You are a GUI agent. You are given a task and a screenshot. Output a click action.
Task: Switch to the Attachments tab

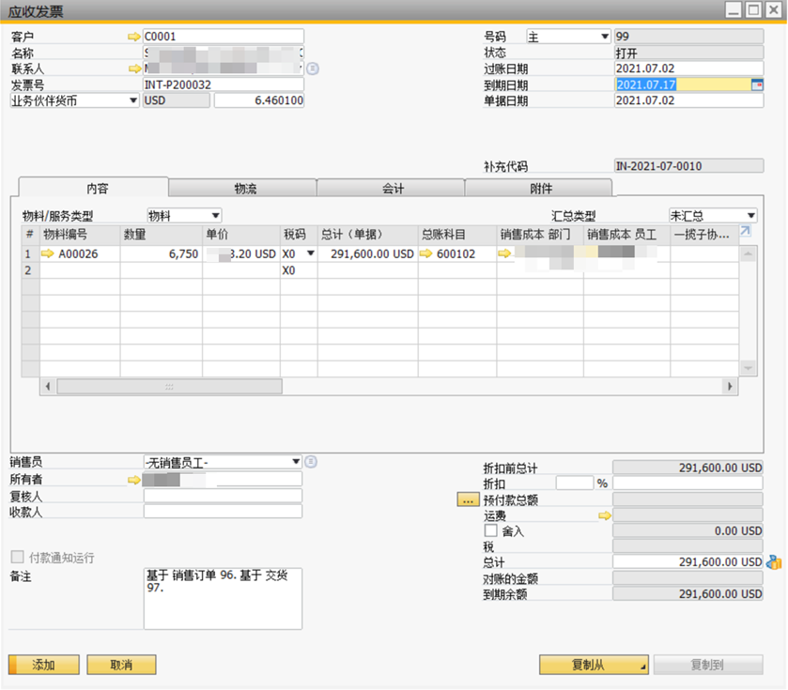pos(539,189)
